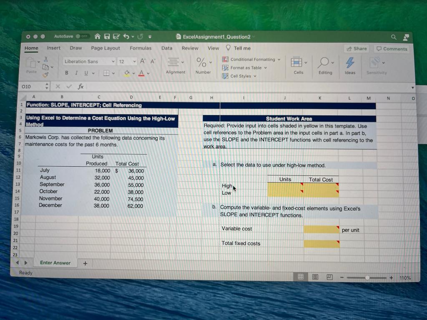Select the Format Painter icon
Viewport: 427px width, 320px height.
[46, 75]
